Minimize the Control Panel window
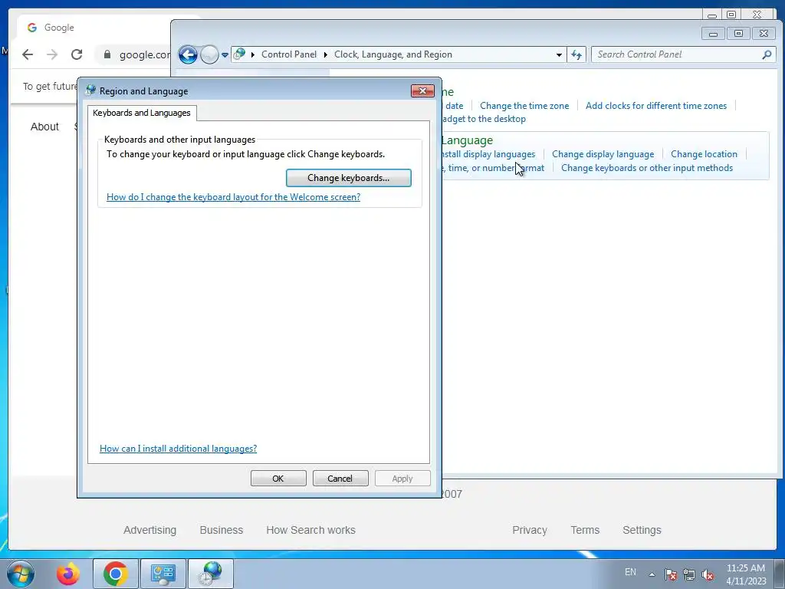Viewport: 785px width, 589px height. [x=713, y=34]
